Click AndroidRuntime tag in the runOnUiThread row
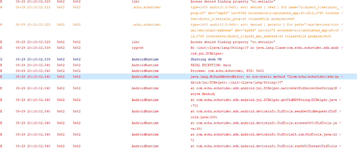The width and height of the screenshot is (357, 149). 145,146
